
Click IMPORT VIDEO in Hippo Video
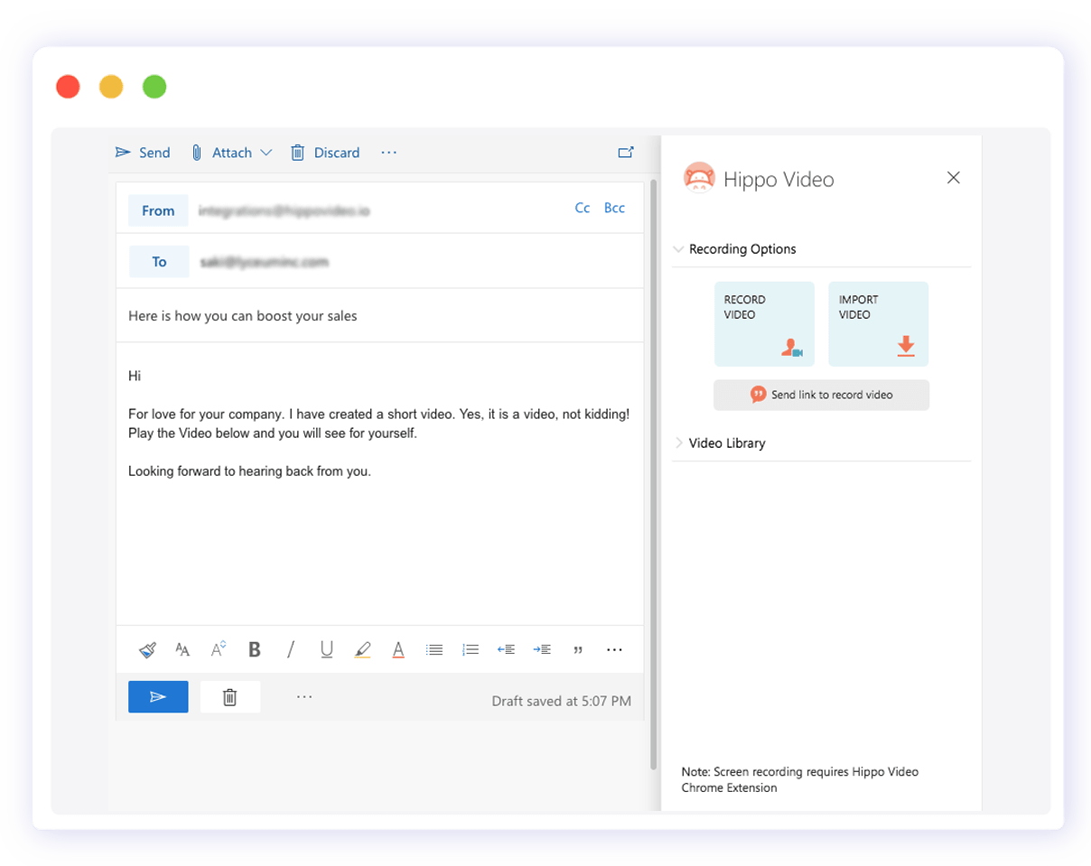(878, 323)
